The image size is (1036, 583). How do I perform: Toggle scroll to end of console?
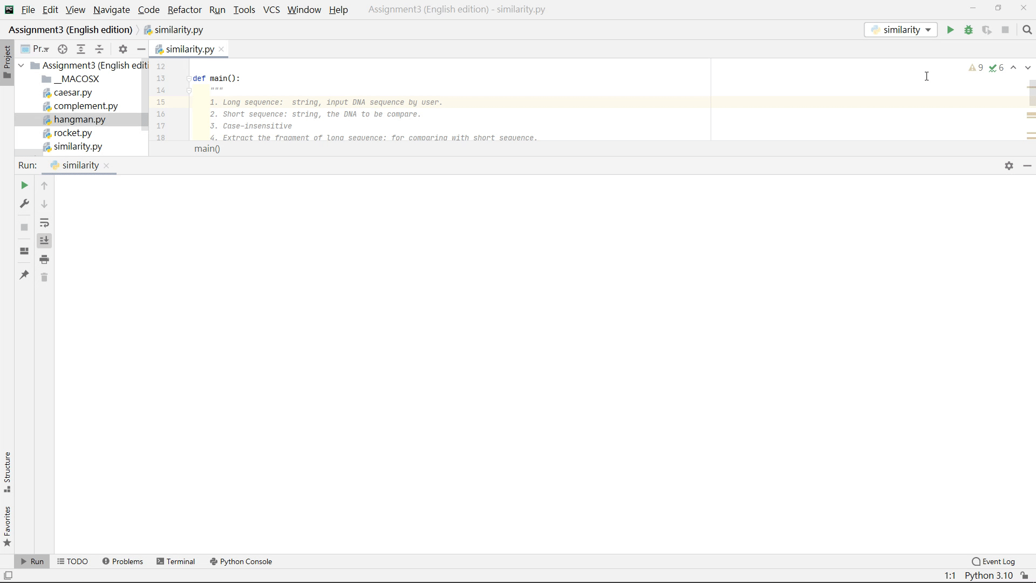coord(44,241)
